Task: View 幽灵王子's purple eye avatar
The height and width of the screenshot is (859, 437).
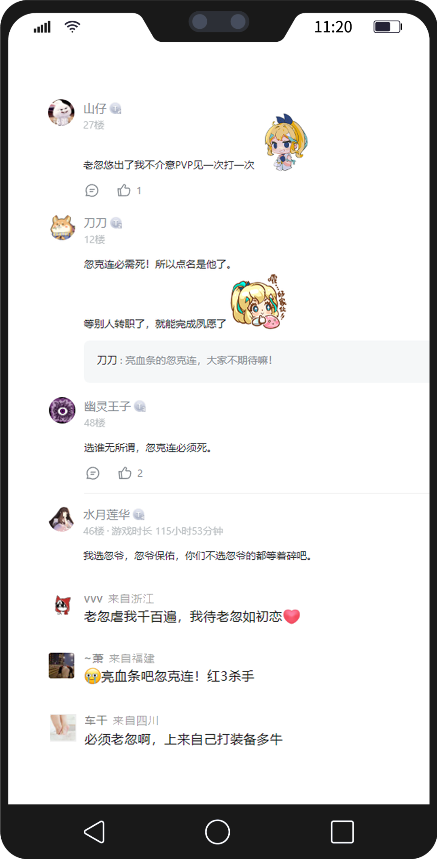Action: pyautogui.click(x=62, y=410)
